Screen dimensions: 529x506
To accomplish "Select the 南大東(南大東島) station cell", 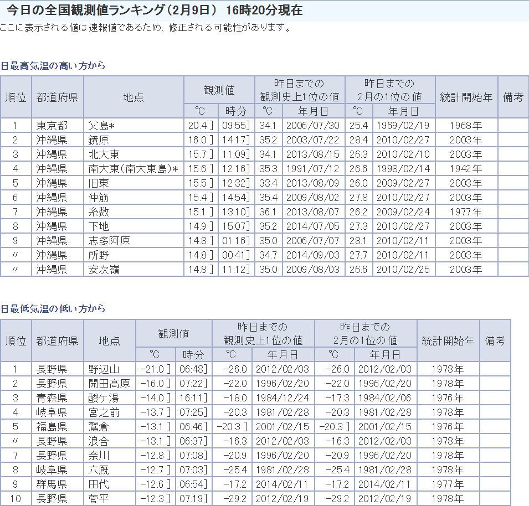I will tap(133, 168).
